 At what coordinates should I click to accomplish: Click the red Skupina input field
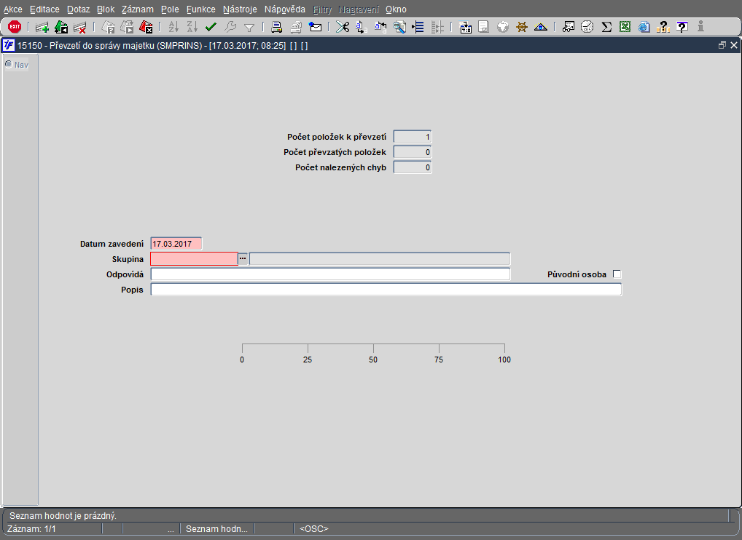(194, 259)
